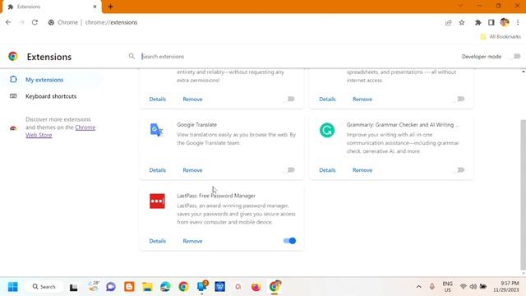The width and height of the screenshot is (526, 296).
Task: Expand the tab search chevron
Action: [x=461, y=6]
